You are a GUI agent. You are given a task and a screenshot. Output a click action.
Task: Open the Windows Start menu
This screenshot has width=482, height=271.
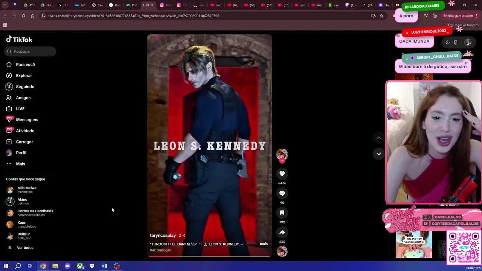(x=6, y=266)
